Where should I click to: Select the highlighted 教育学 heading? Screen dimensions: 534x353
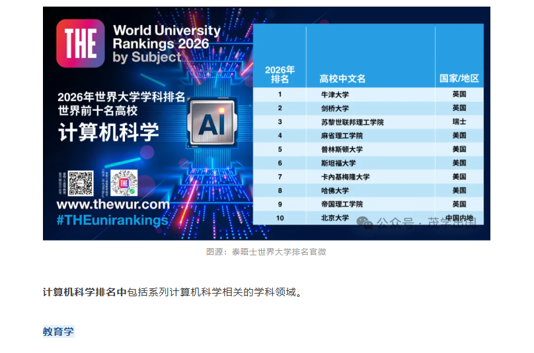tap(59, 331)
